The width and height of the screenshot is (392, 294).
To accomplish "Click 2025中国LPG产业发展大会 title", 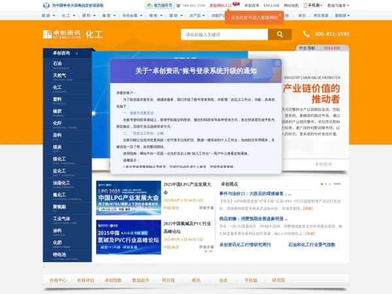I will click(x=188, y=188).
